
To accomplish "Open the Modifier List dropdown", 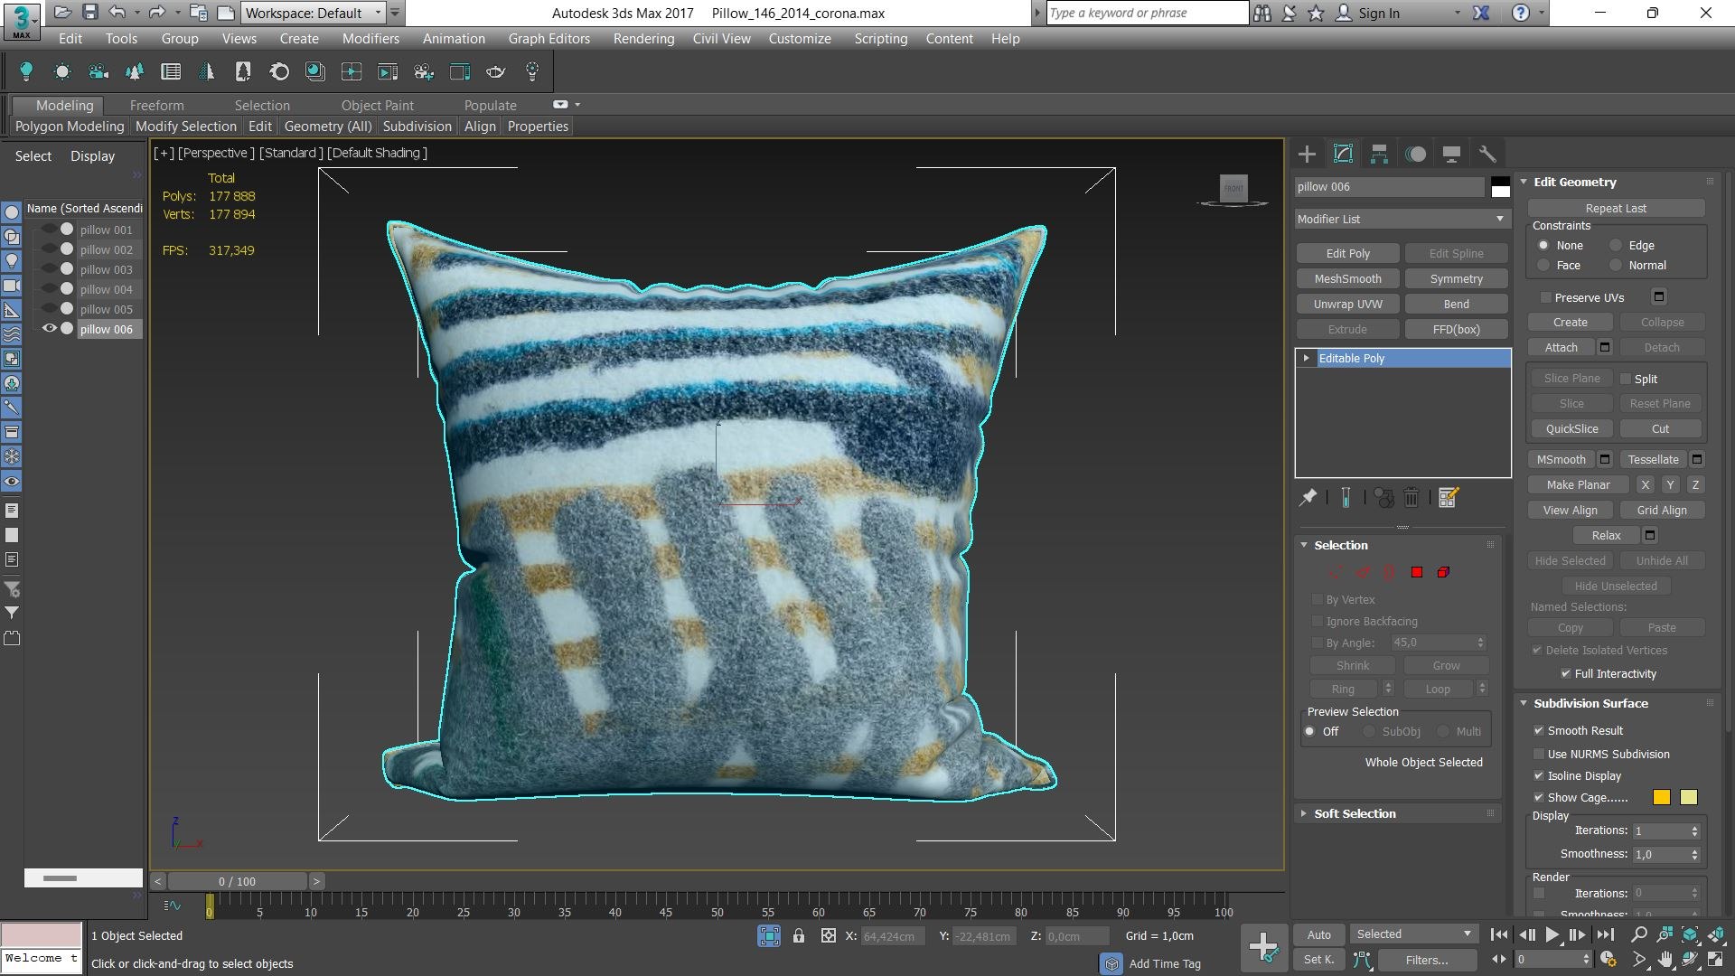I will [x=1402, y=219].
